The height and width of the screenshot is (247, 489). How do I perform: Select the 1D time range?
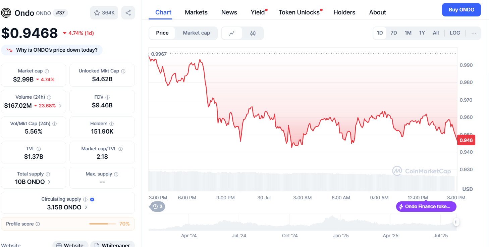pyautogui.click(x=380, y=33)
